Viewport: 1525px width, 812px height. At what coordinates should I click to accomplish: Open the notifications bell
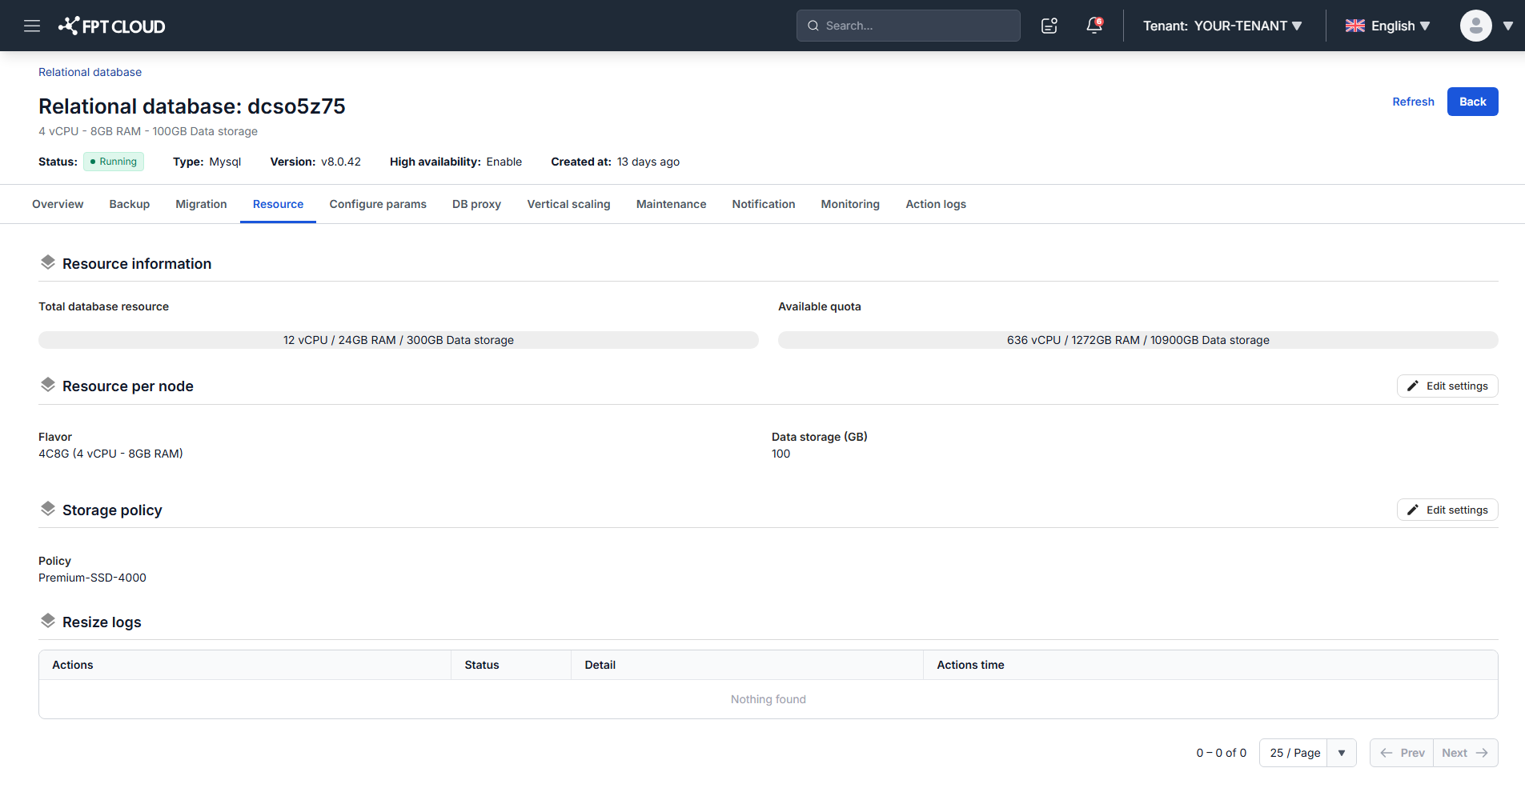[x=1094, y=26]
